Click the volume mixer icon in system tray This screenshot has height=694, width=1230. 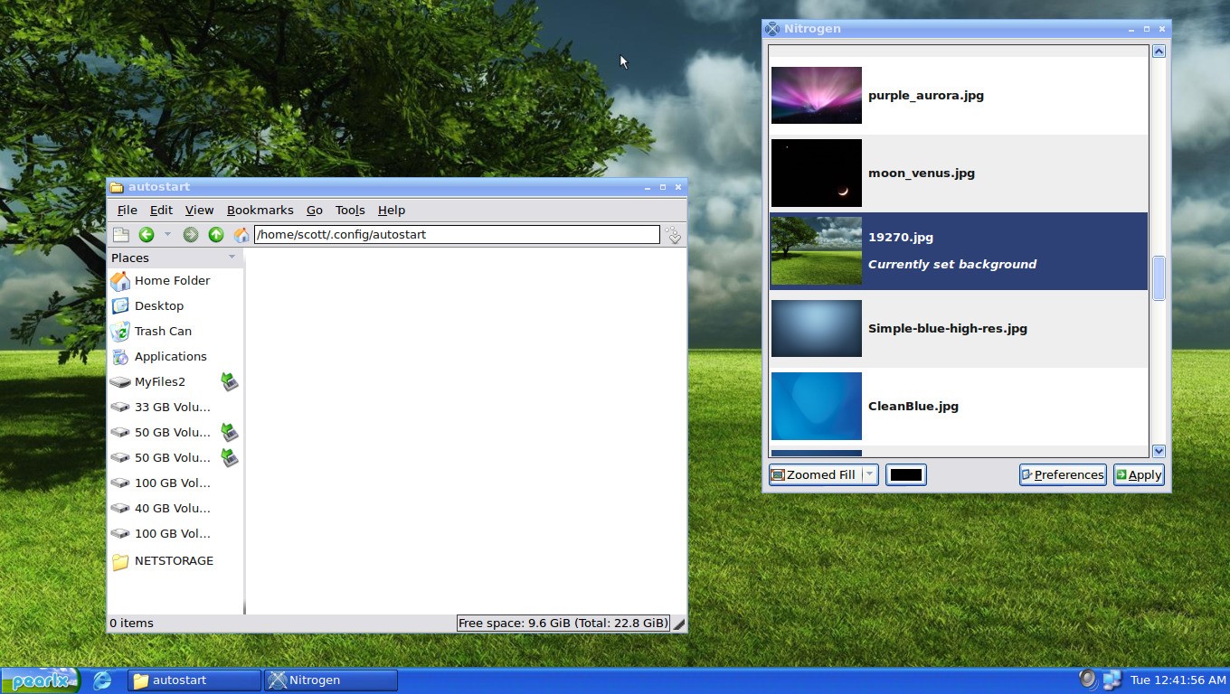coord(1084,679)
